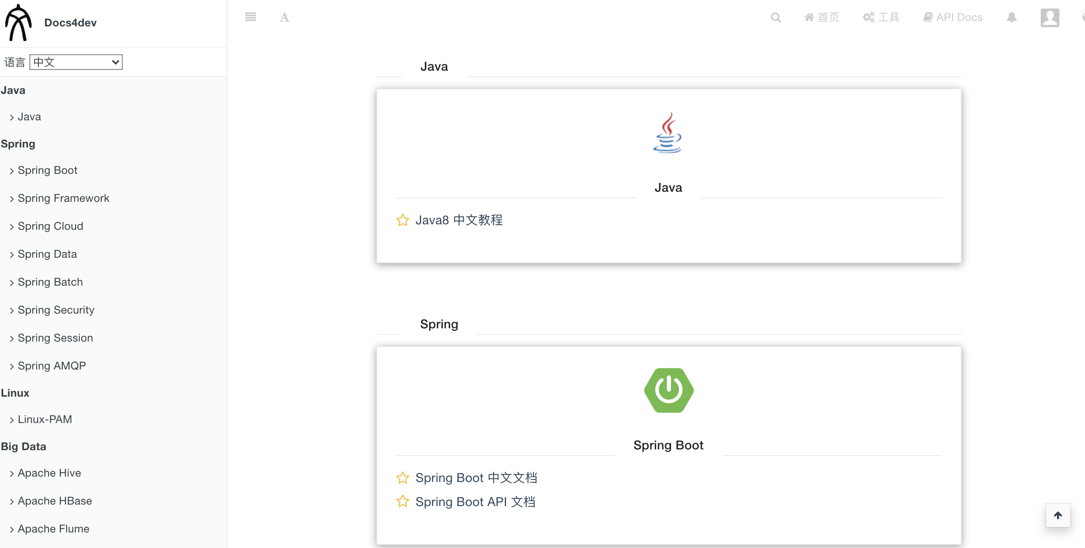Viewport: 1085px width, 548px height.
Task: Click the Java card title under logo
Action: click(x=669, y=187)
